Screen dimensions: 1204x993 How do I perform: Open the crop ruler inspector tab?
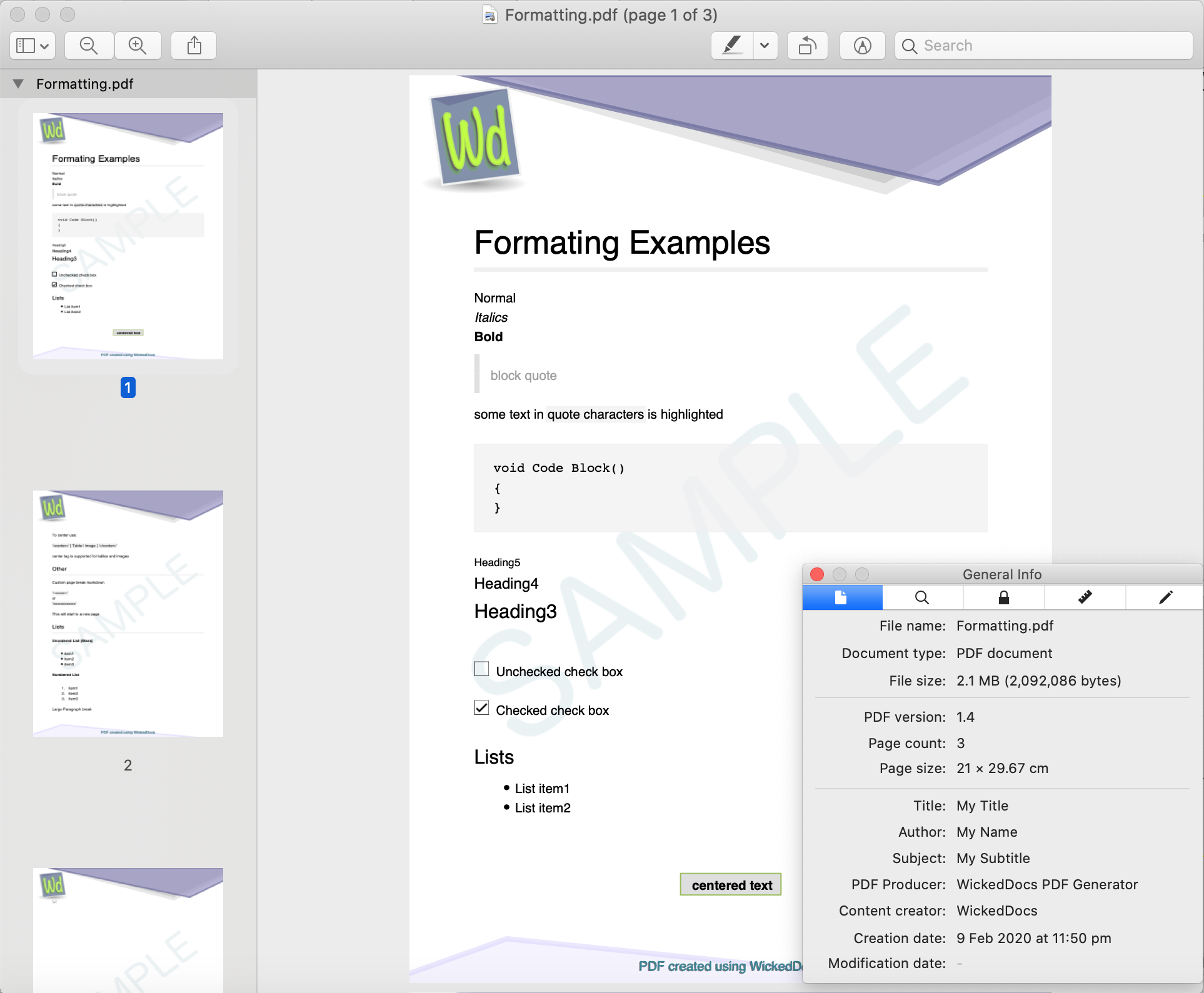tap(1085, 597)
